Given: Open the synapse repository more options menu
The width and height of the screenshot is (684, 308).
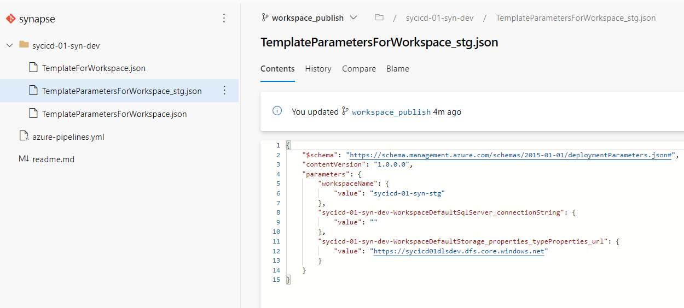Looking at the screenshot, I should coord(224,19).
